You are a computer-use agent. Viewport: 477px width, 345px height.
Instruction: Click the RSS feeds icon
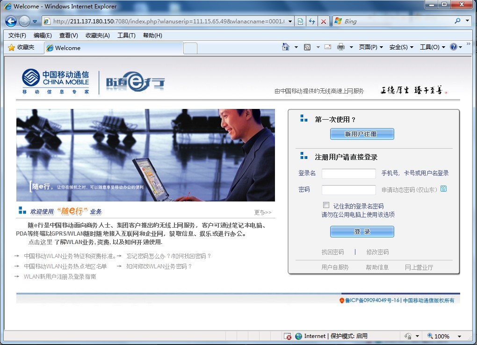[307, 47]
